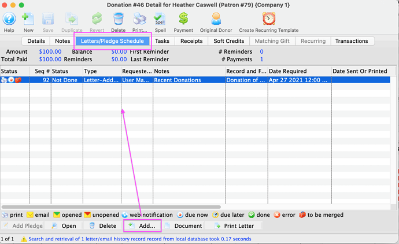This screenshot has height=244, width=399.
Task: Click the Reminders amount $0.00
Action: click(119, 60)
